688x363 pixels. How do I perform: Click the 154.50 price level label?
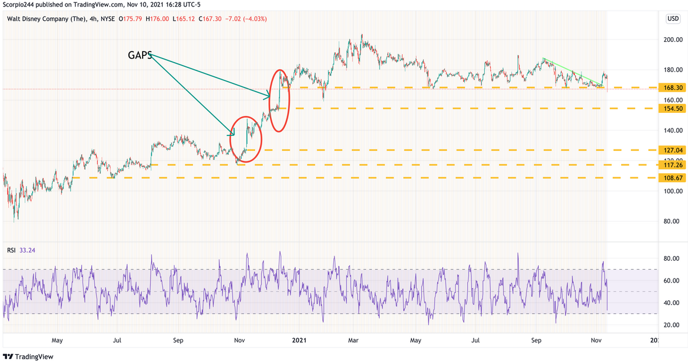(x=672, y=108)
